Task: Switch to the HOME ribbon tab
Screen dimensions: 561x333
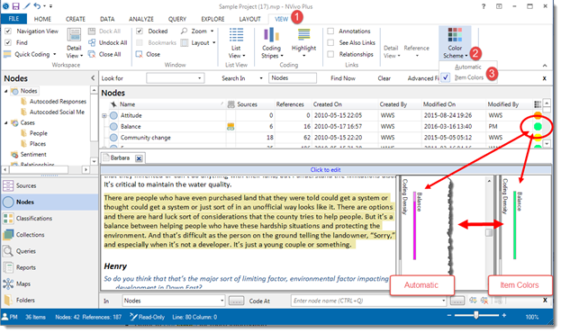Action: point(42,19)
